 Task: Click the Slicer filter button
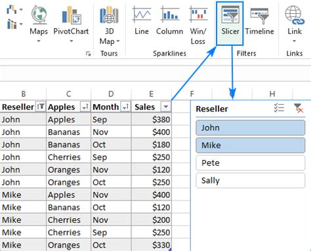(x=230, y=24)
